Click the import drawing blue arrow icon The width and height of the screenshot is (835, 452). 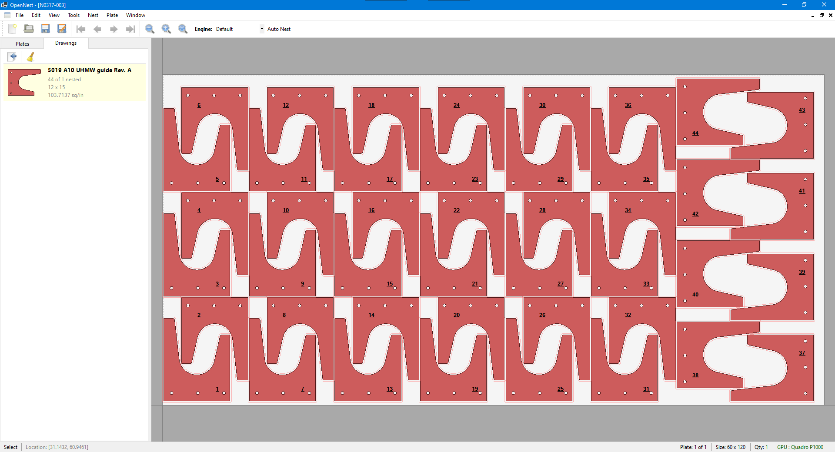(x=13, y=57)
